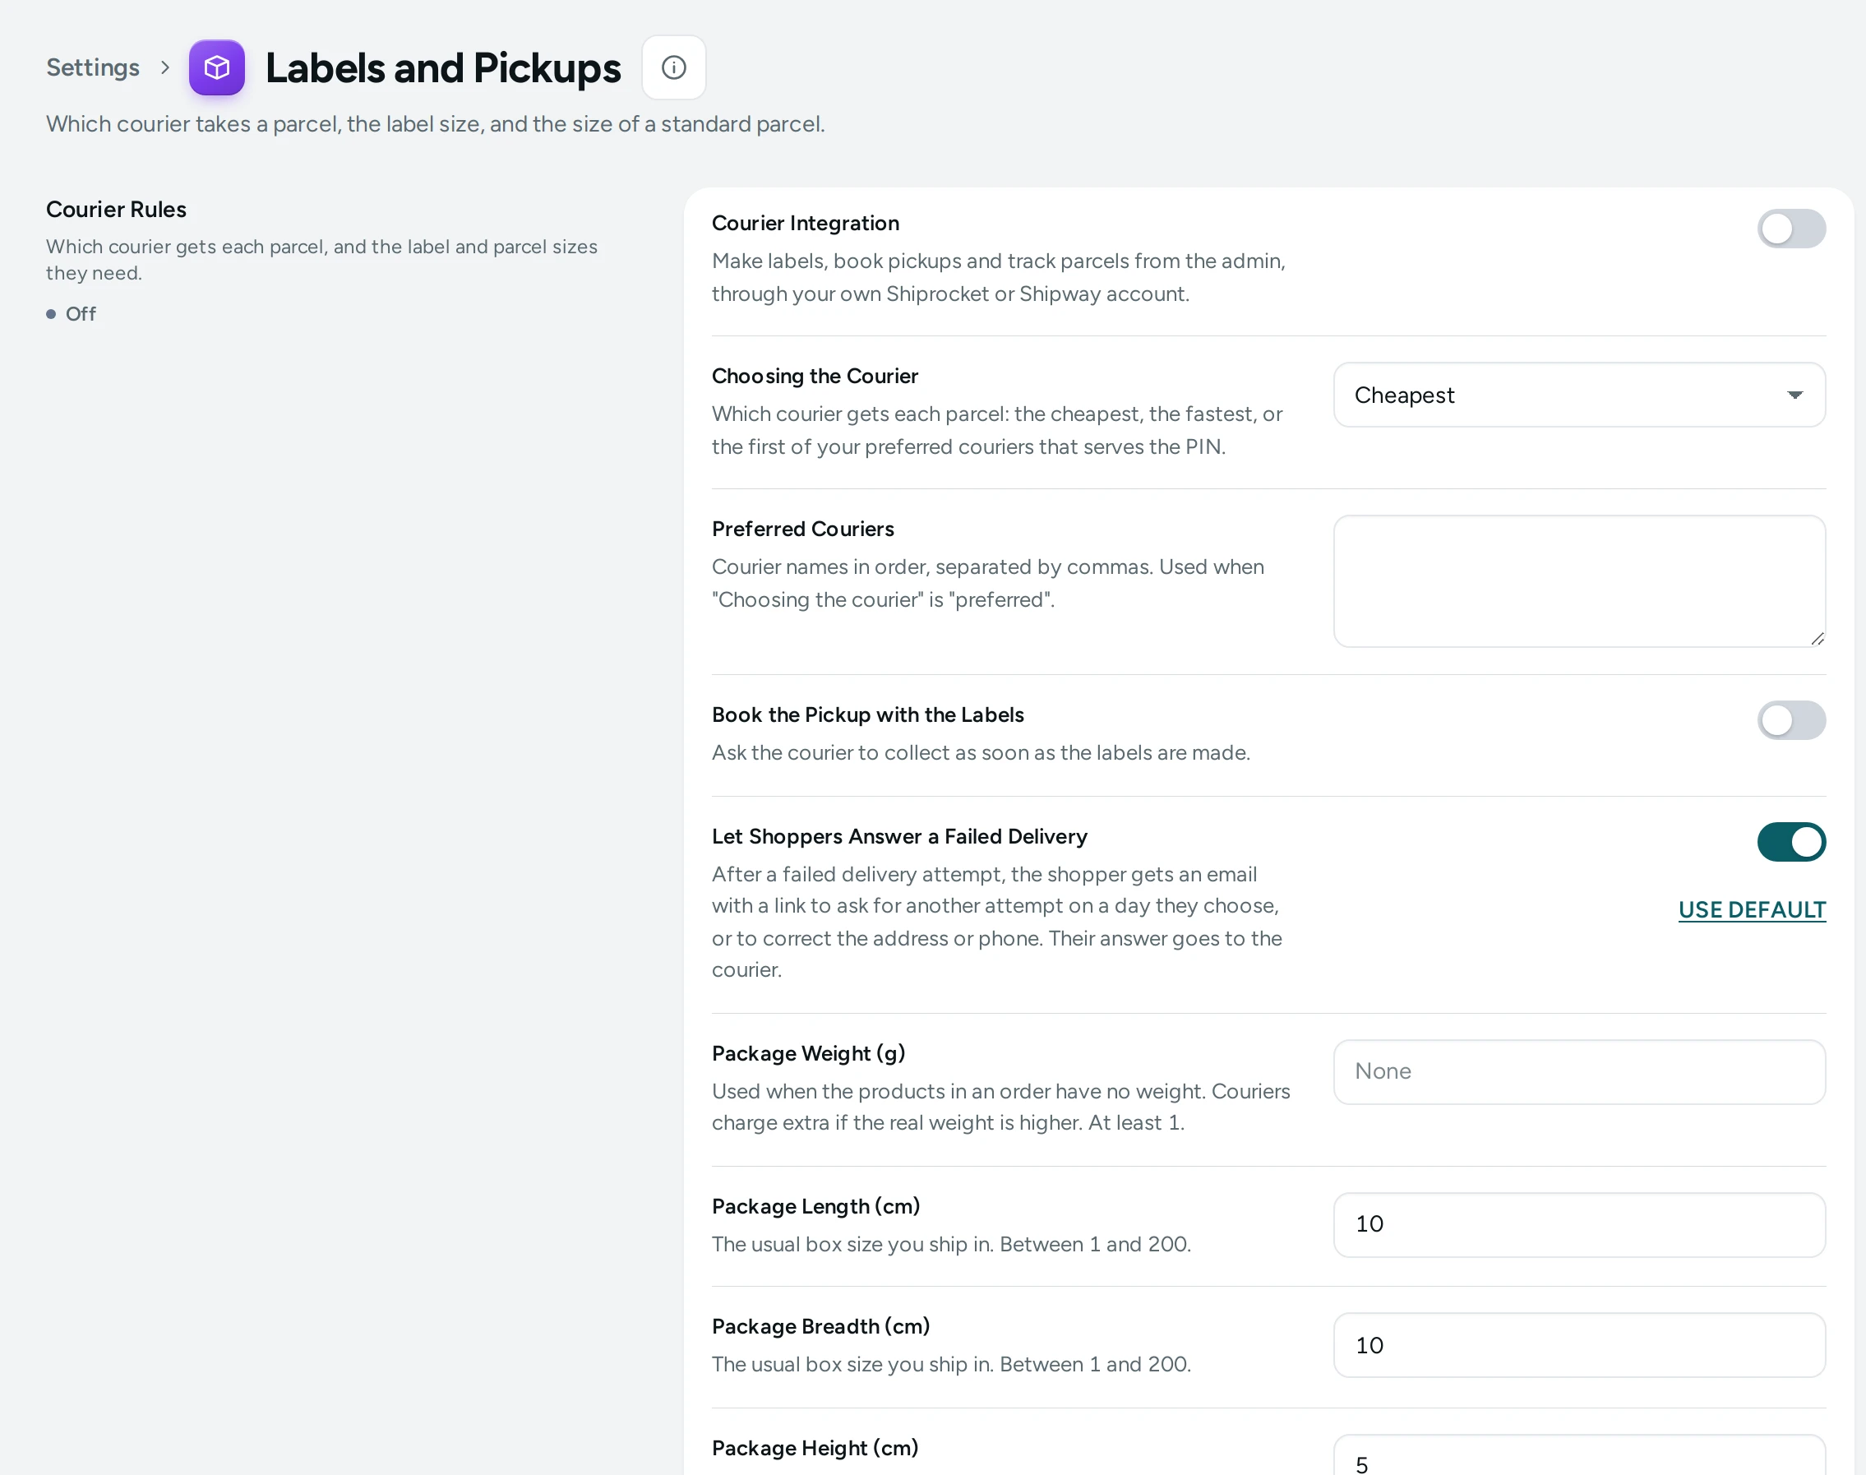Click Let Shoppers Answer a Failed Delivery label
The width and height of the screenshot is (1866, 1475).
[899, 836]
